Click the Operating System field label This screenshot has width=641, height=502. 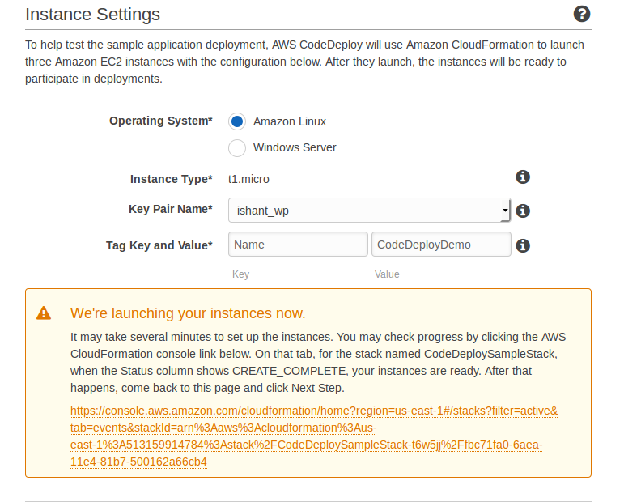click(161, 121)
